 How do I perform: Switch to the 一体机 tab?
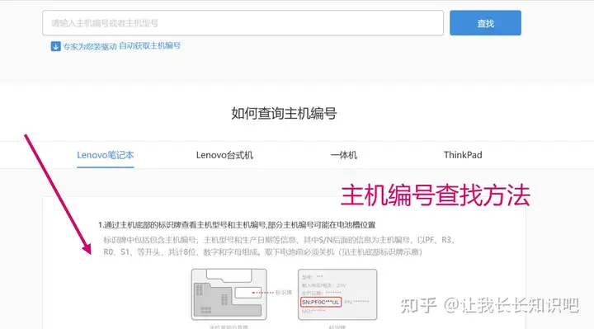[343, 155]
